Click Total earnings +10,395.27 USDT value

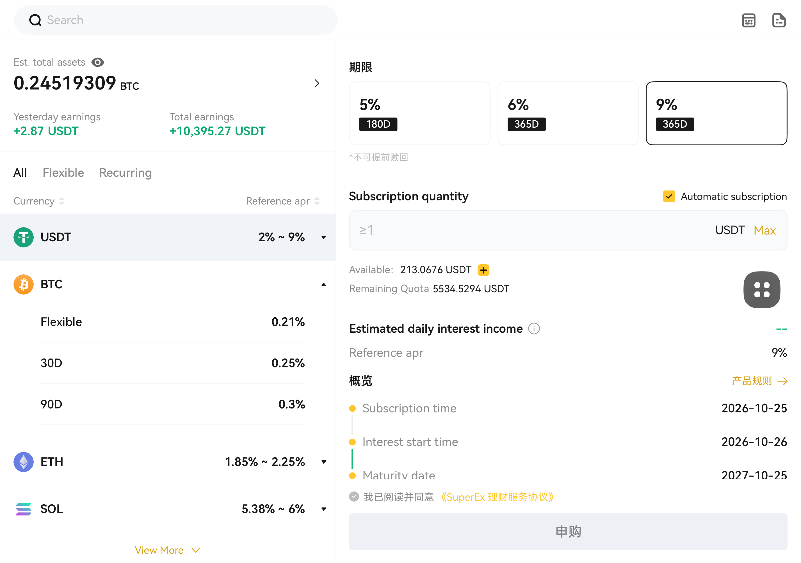pos(217,131)
